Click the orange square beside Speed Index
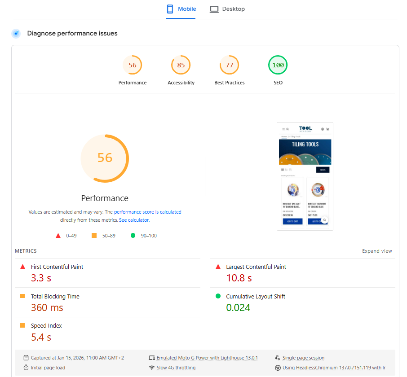The image size is (407, 377). tap(22, 325)
